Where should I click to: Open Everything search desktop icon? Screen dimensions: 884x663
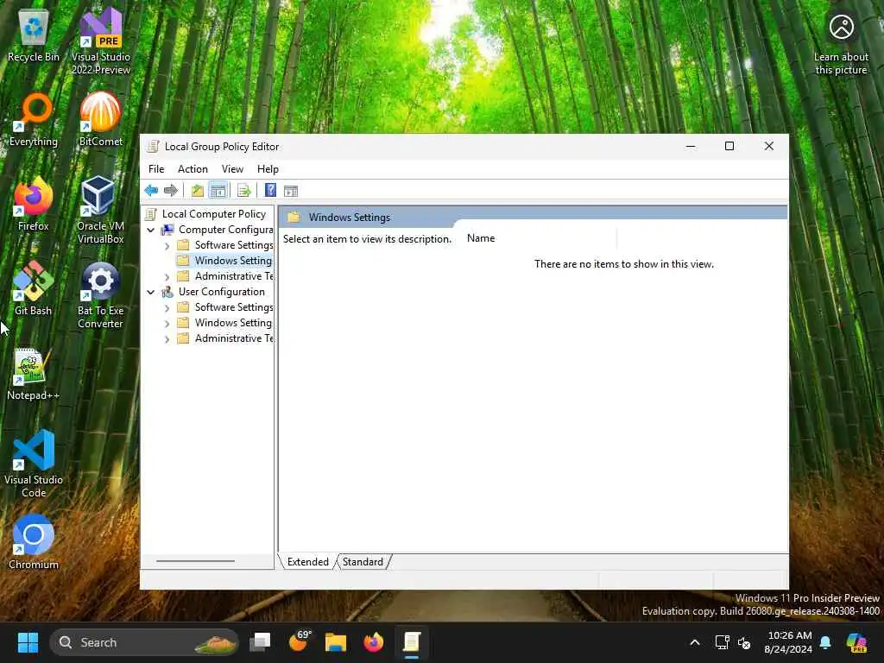[x=34, y=119]
